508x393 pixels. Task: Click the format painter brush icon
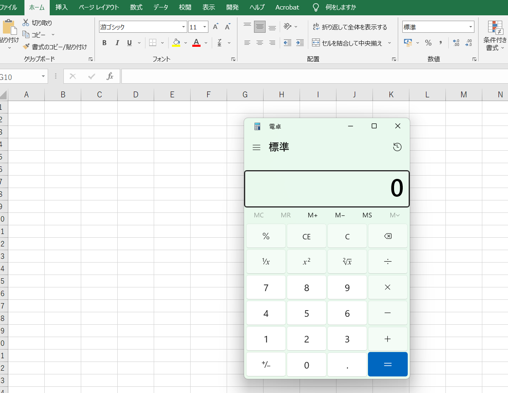[26, 47]
